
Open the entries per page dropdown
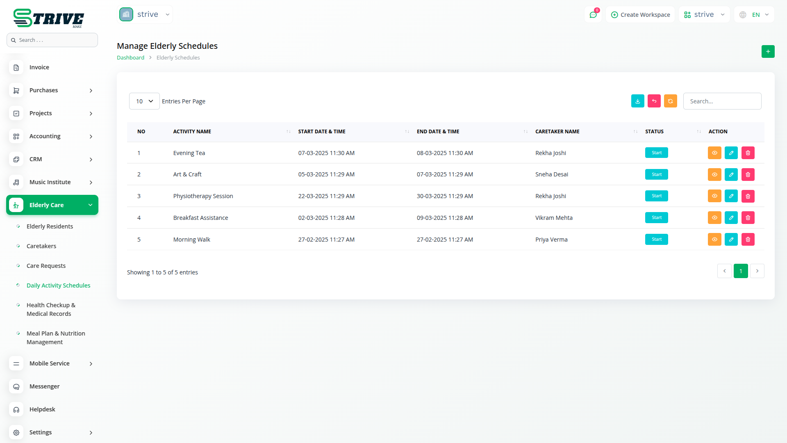coord(144,101)
